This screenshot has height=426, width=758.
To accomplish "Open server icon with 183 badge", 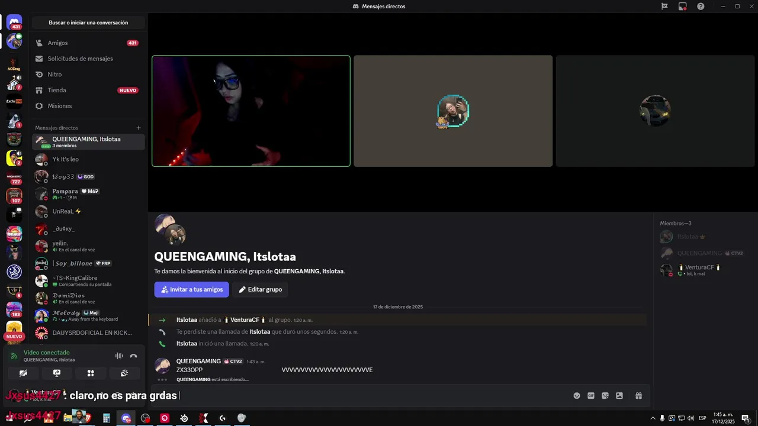I will point(14,309).
